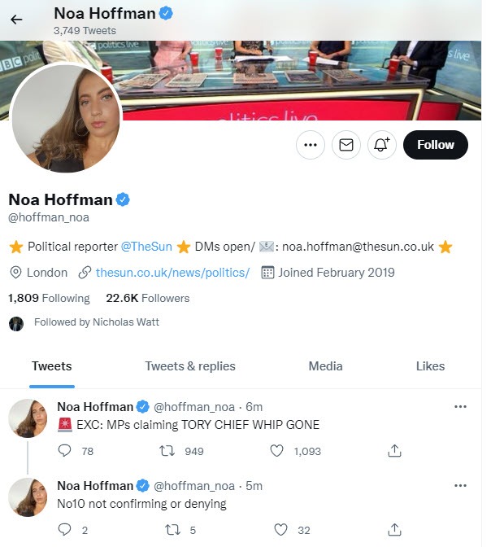Click the back arrow icon
Viewport: 491px width, 547px height.
point(16,20)
